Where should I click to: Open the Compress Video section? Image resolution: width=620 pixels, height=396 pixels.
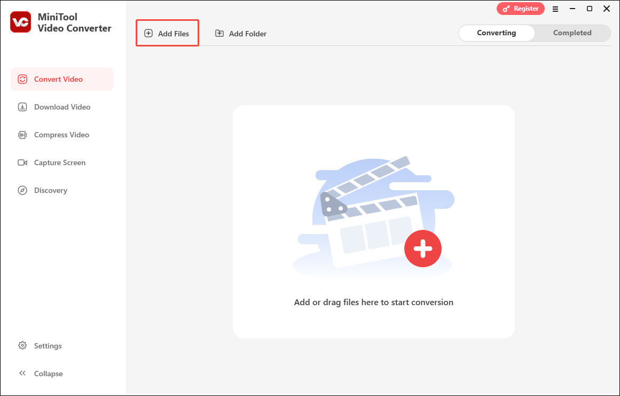62,135
